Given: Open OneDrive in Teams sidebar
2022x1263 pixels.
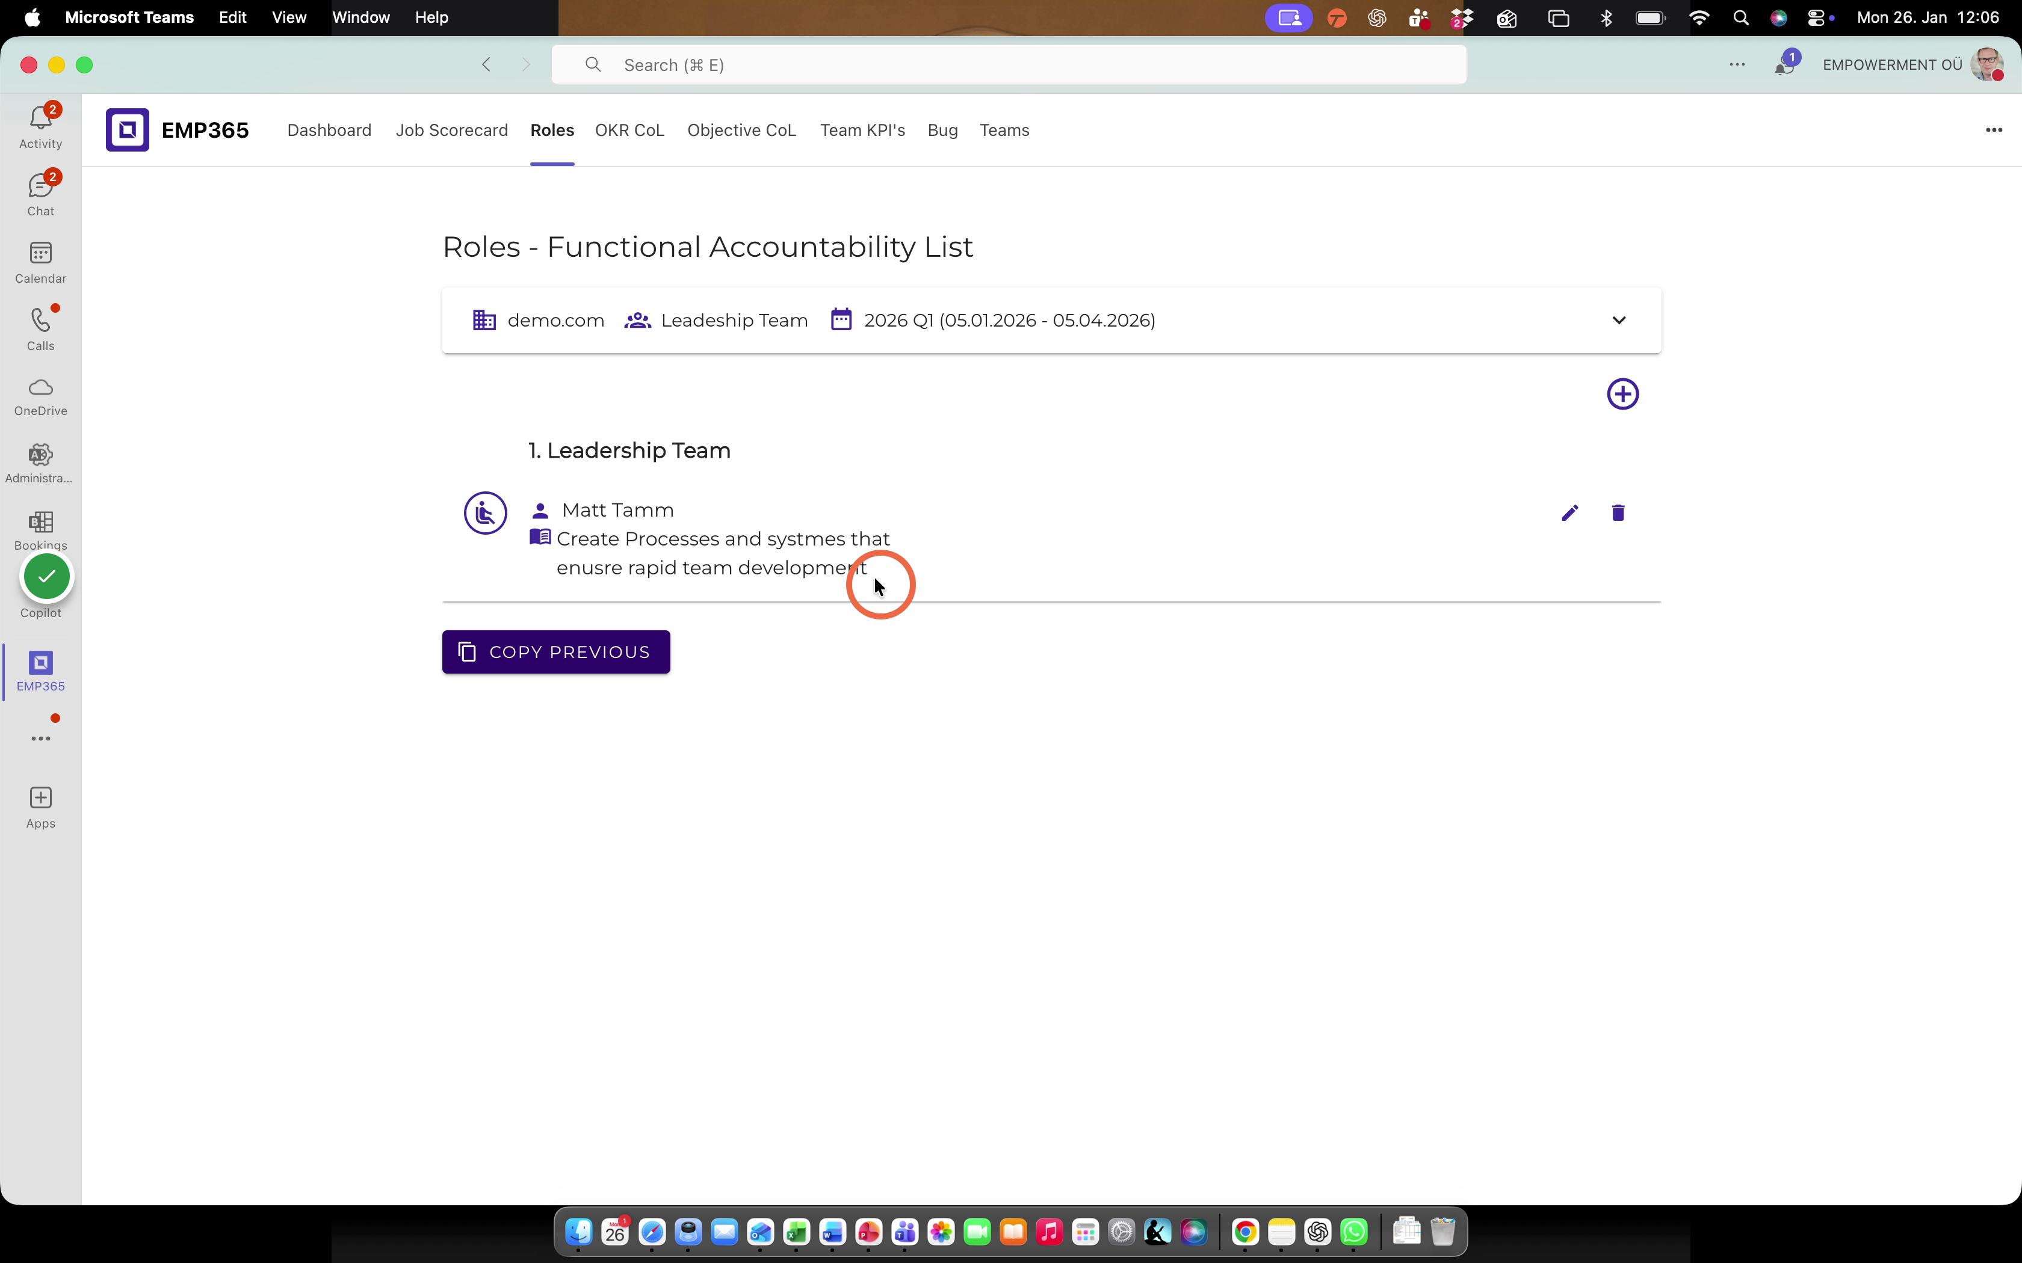Looking at the screenshot, I should click(40, 397).
